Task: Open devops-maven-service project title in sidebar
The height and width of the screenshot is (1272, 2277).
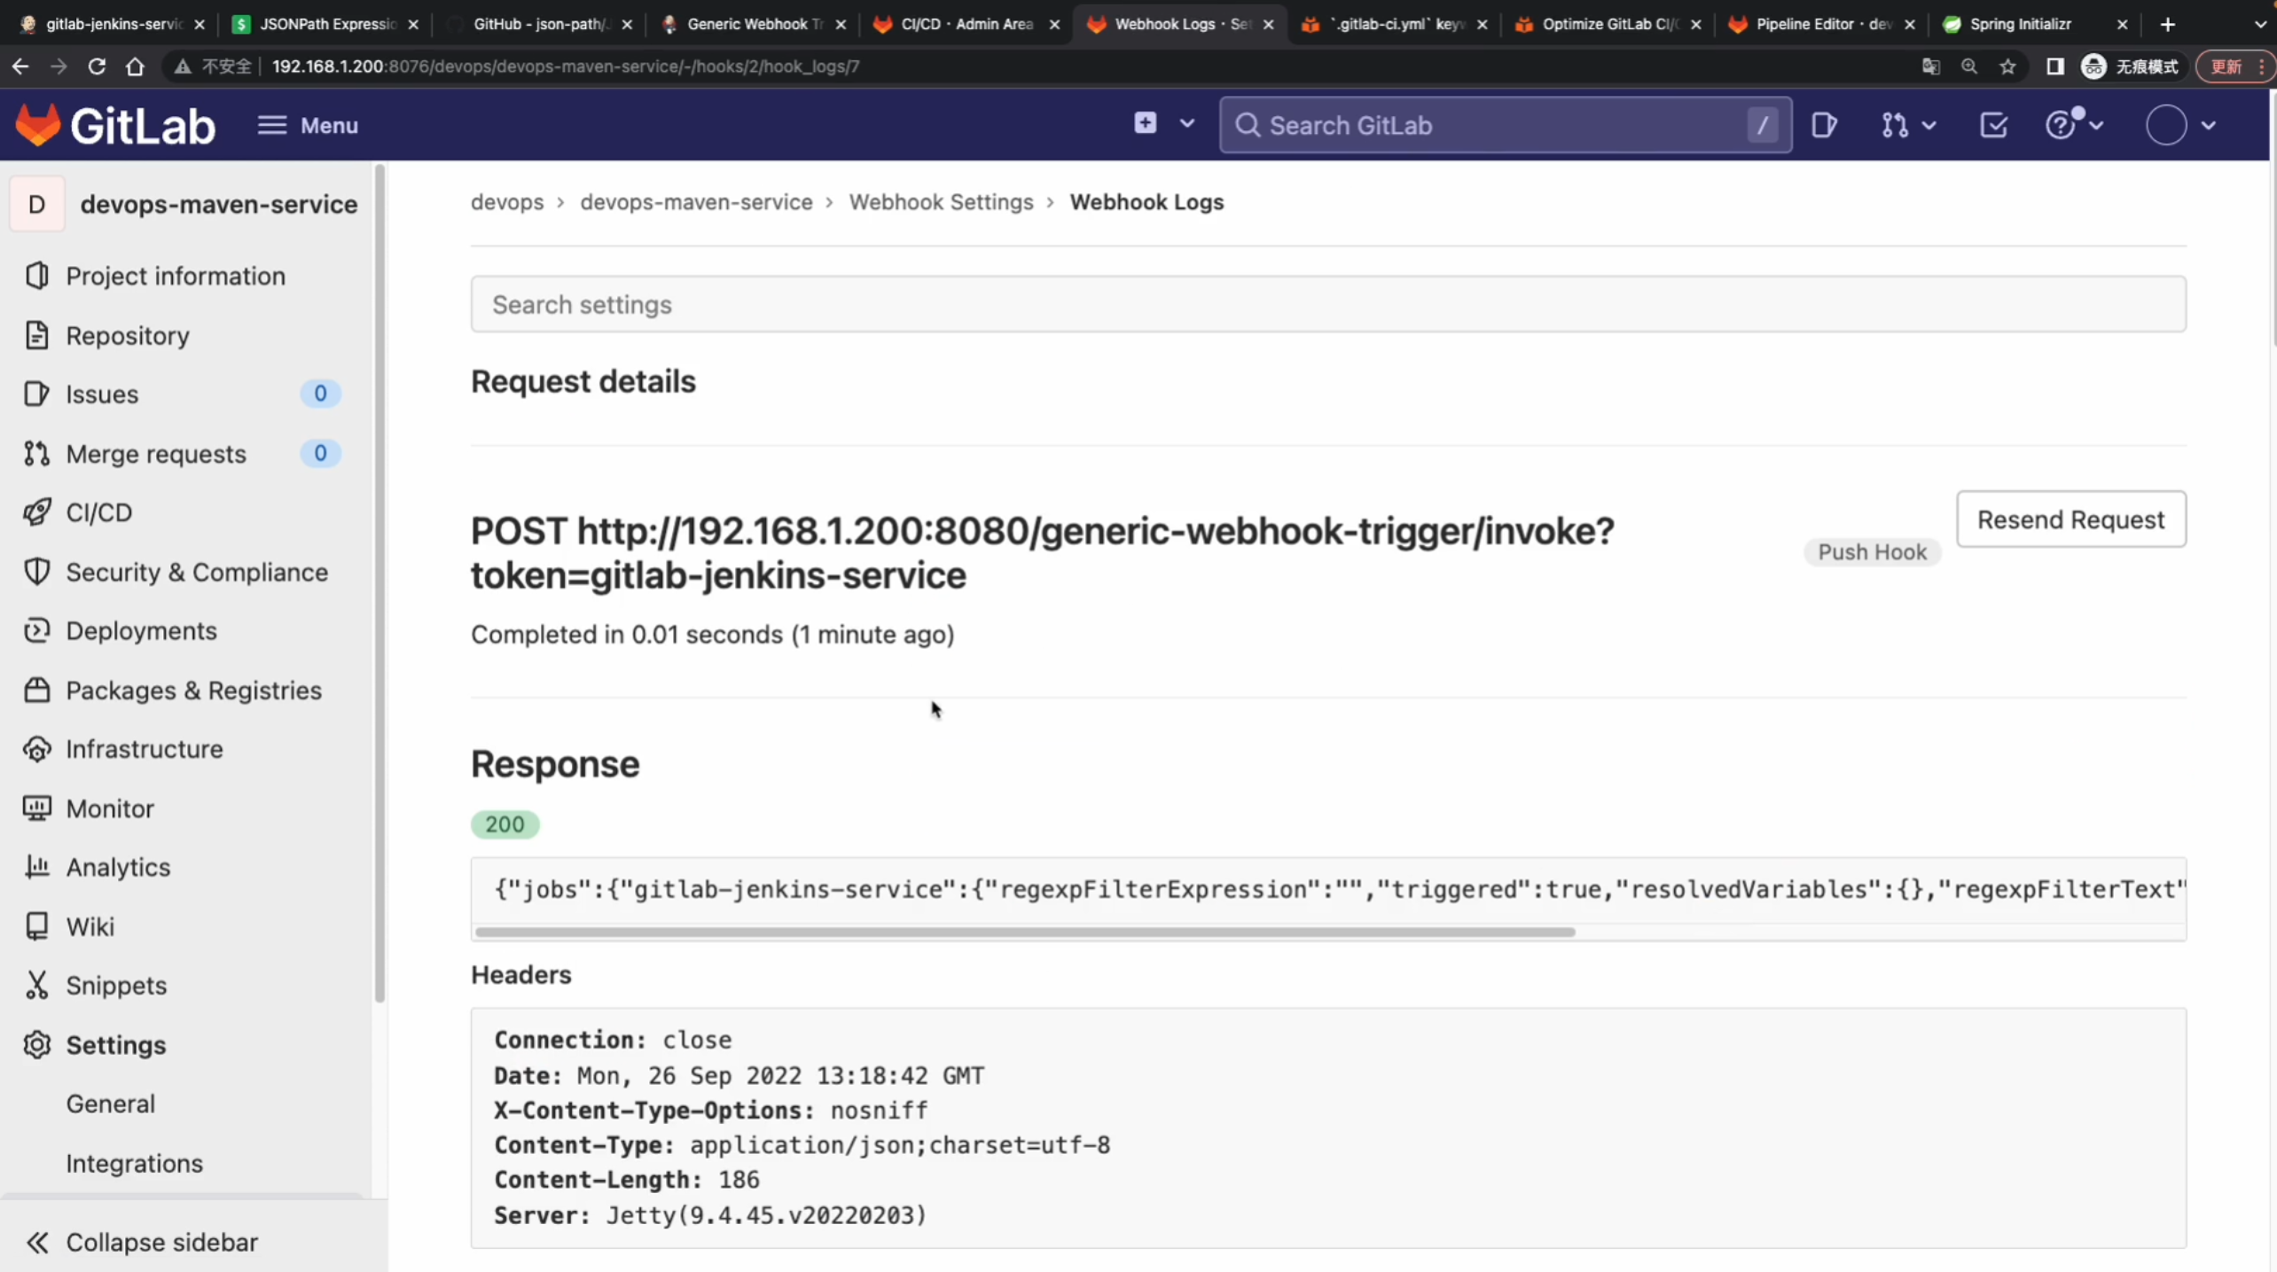Action: click(x=219, y=204)
